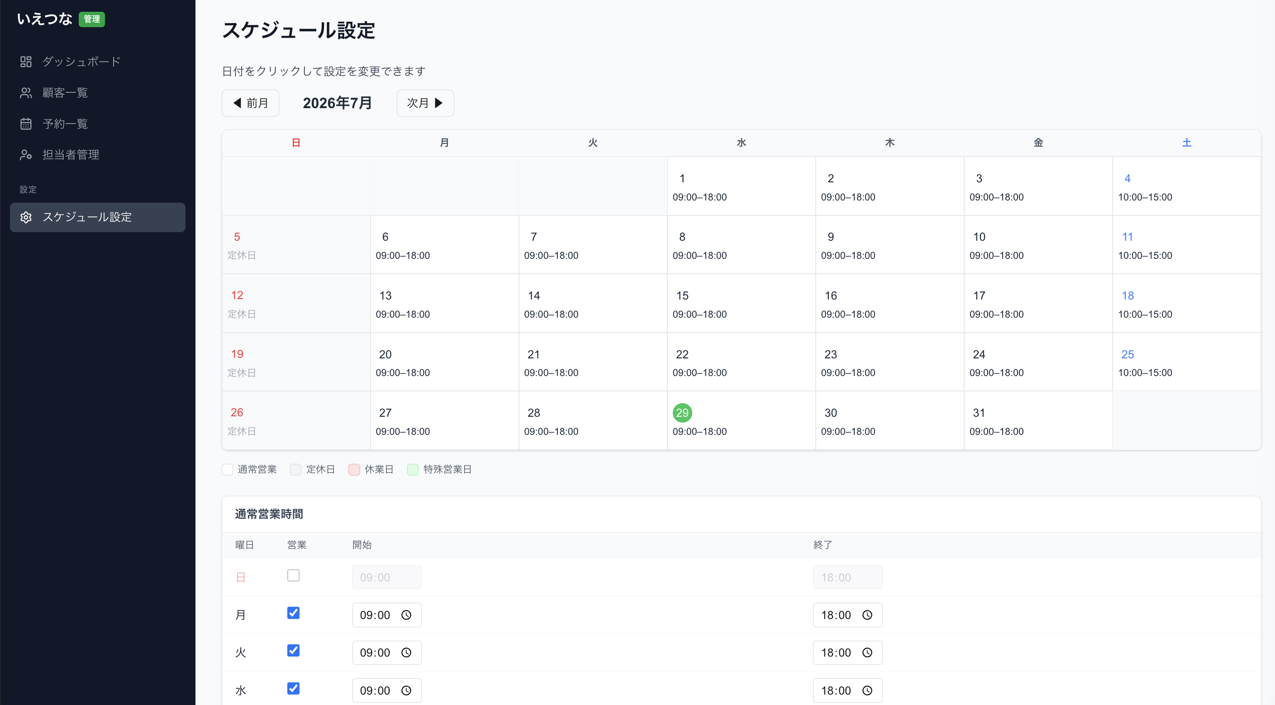Click the dashboard grid icon in sidebar
This screenshot has height=705, width=1275.
click(x=26, y=62)
